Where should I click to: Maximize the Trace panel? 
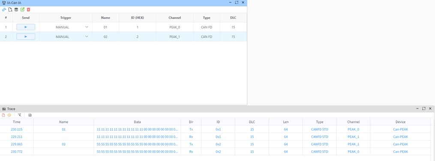click(x=423, y=109)
